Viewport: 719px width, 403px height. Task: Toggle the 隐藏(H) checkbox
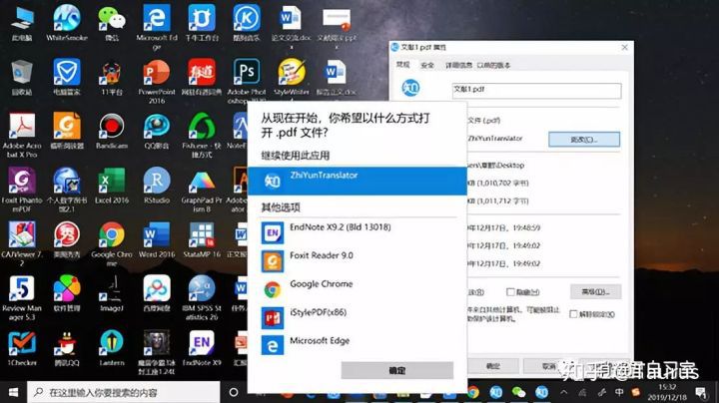pyautogui.click(x=510, y=292)
